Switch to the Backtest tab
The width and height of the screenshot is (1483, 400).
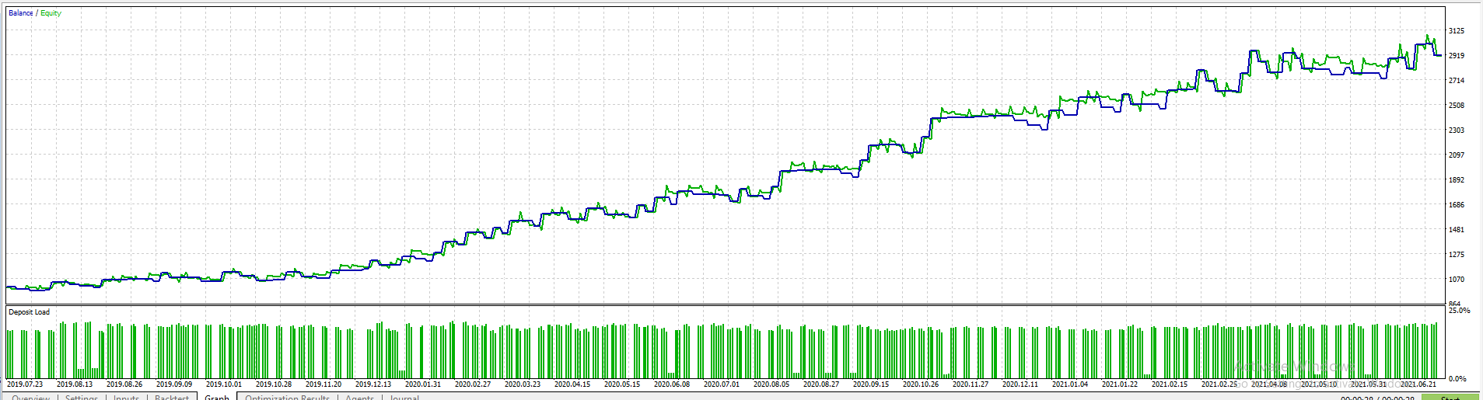click(x=172, y=398)
